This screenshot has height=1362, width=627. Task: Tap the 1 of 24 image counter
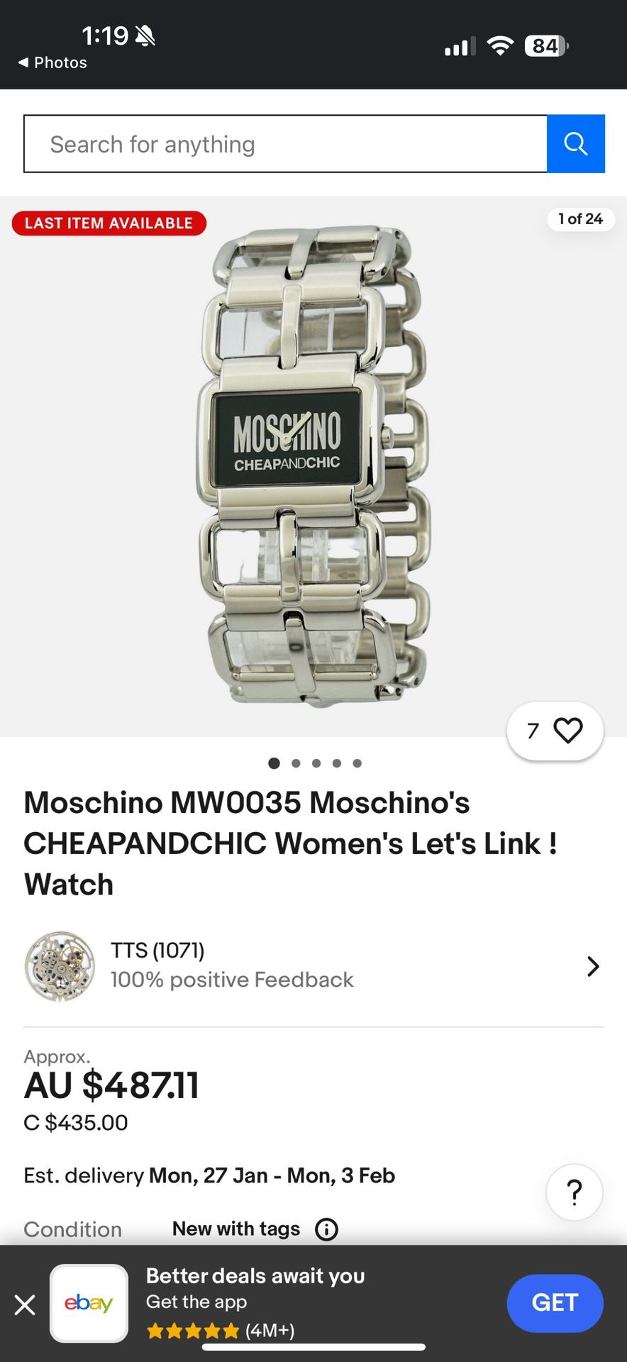[x=580, y=218]
